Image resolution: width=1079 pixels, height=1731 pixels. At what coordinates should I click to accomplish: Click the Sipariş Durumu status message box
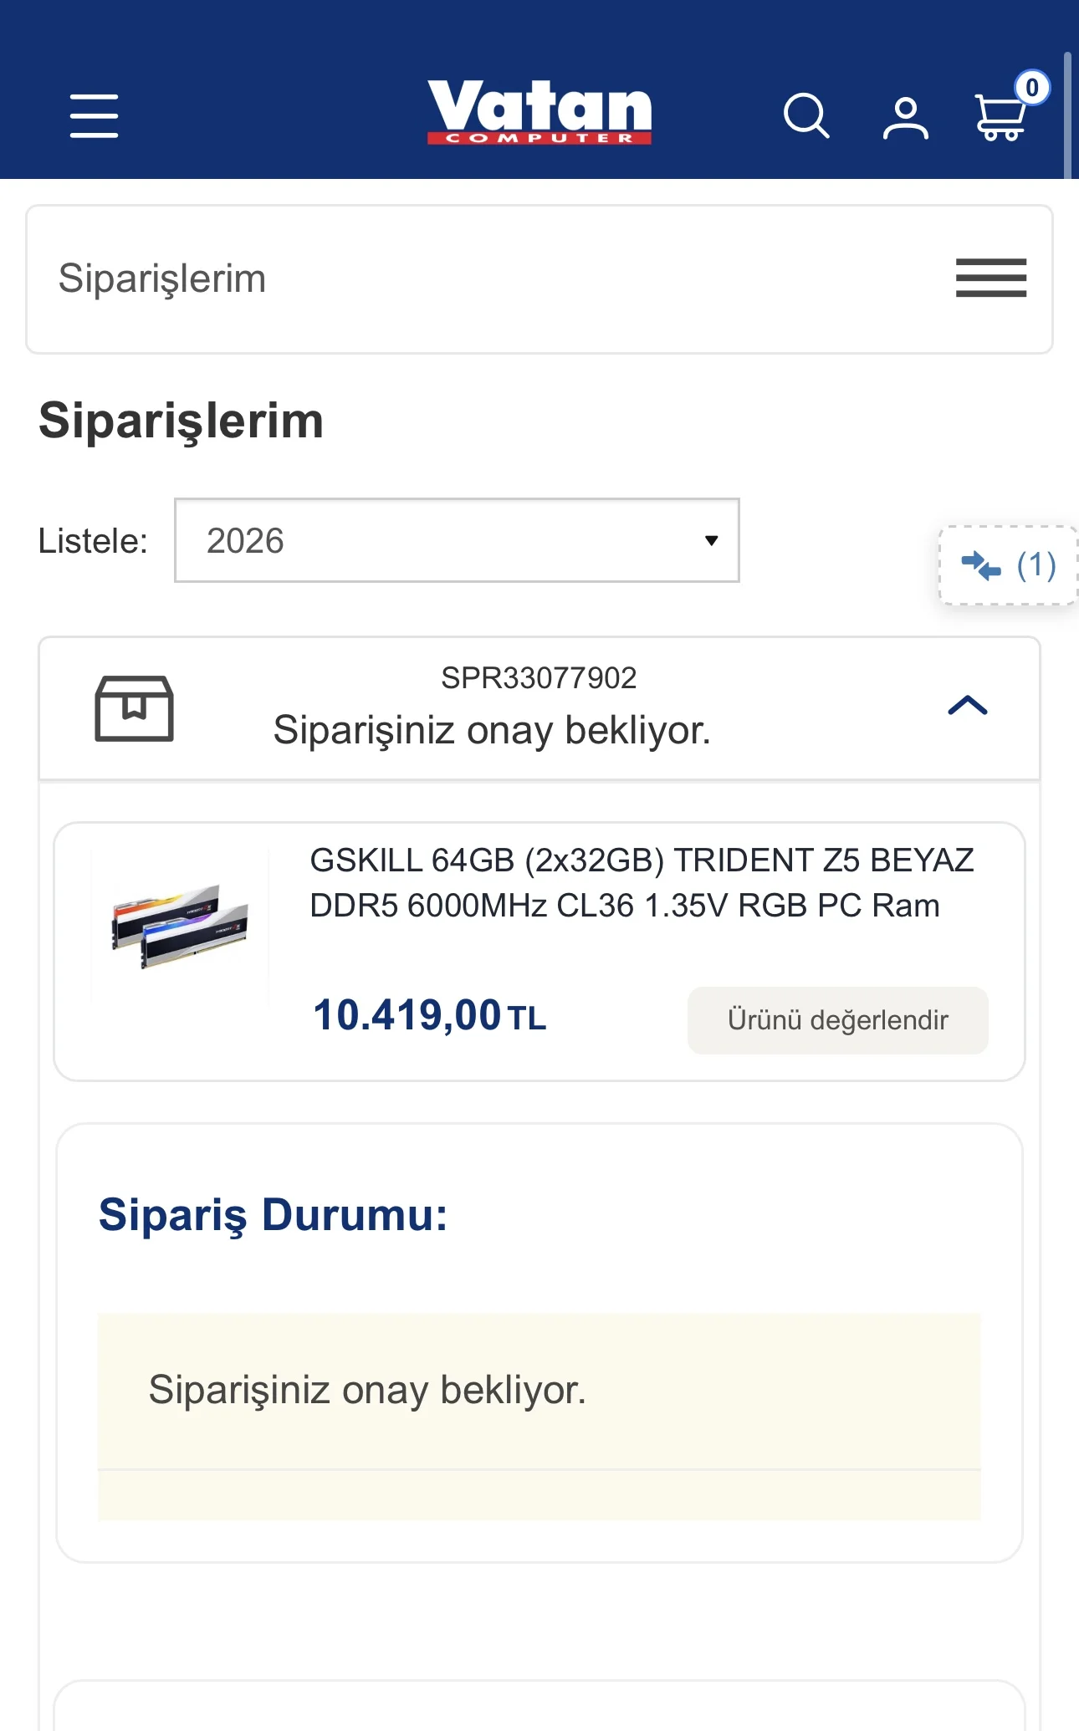pyautogui.click(x=539, y=1391)
